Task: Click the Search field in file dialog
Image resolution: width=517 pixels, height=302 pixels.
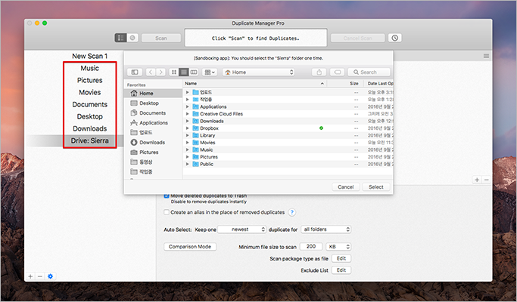Action: coord(369,72)
